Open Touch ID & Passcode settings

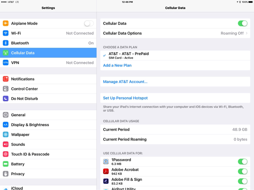pyautogui.click(x=48, y=154)
